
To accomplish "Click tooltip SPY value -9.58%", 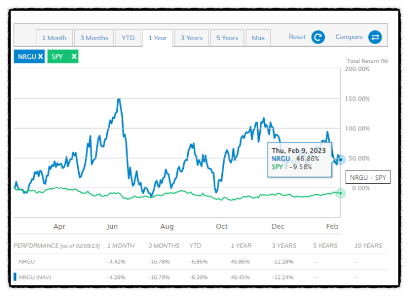I will (301, 167).
